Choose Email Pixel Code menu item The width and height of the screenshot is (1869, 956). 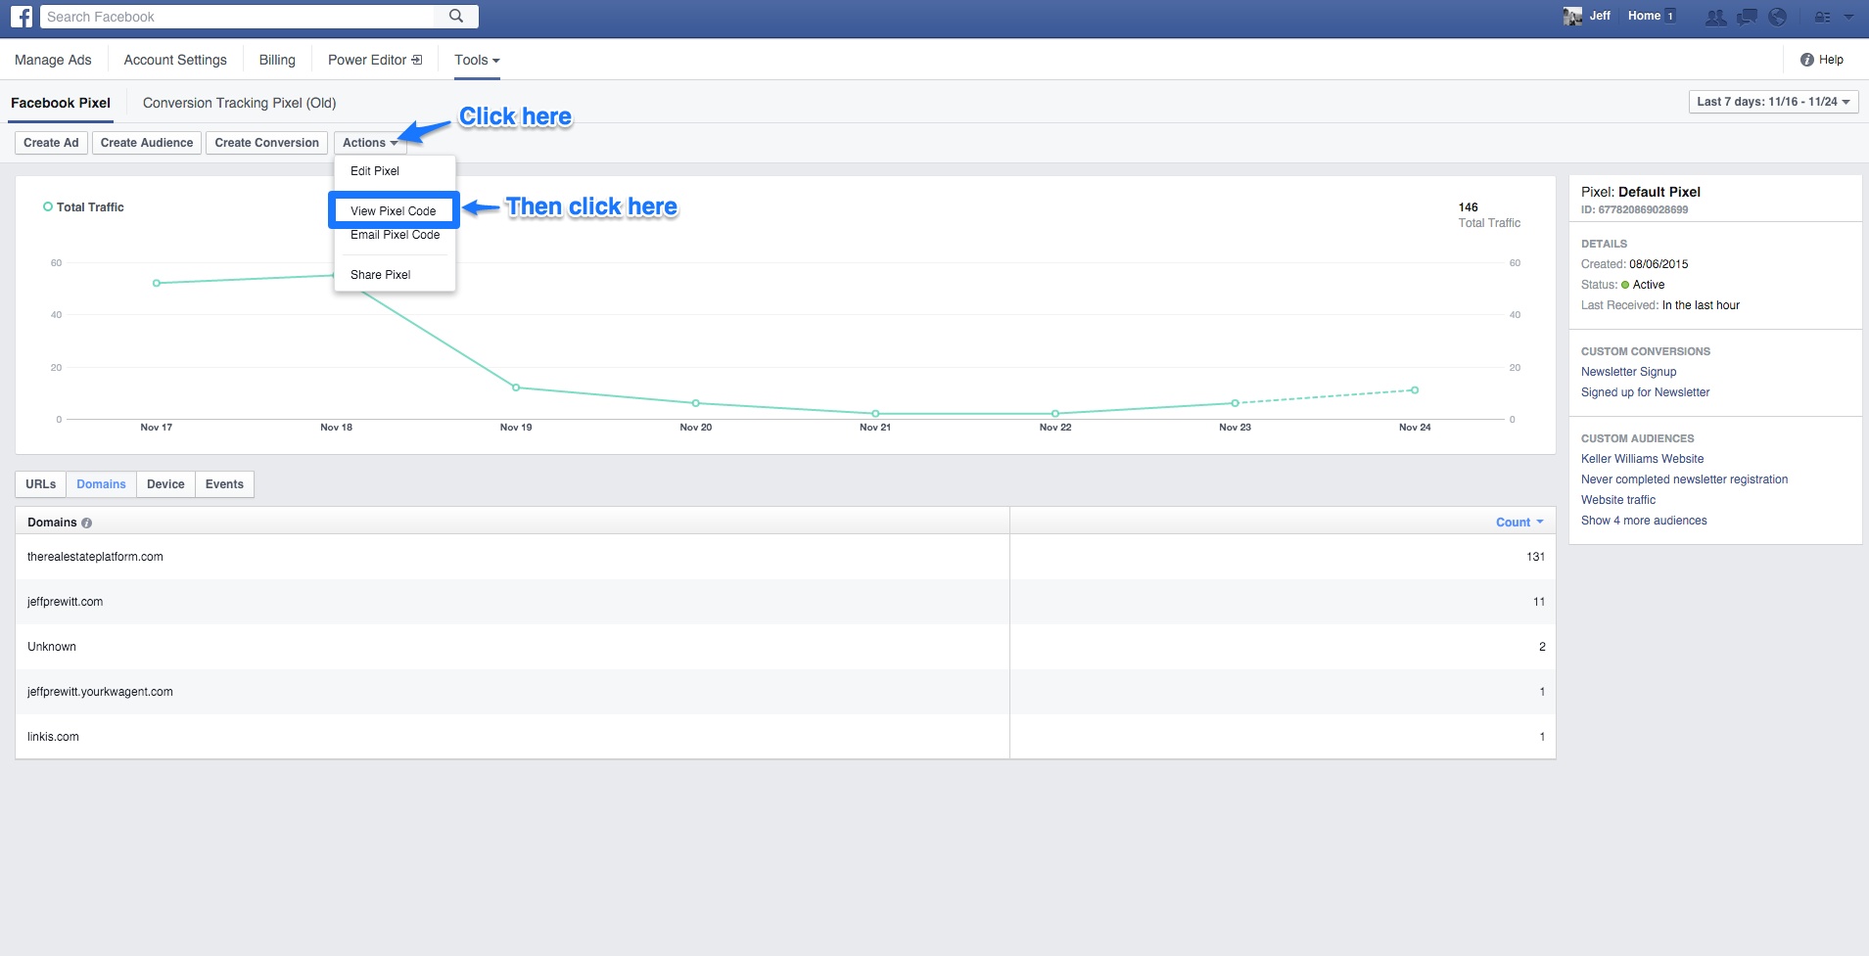pos(396,235)
